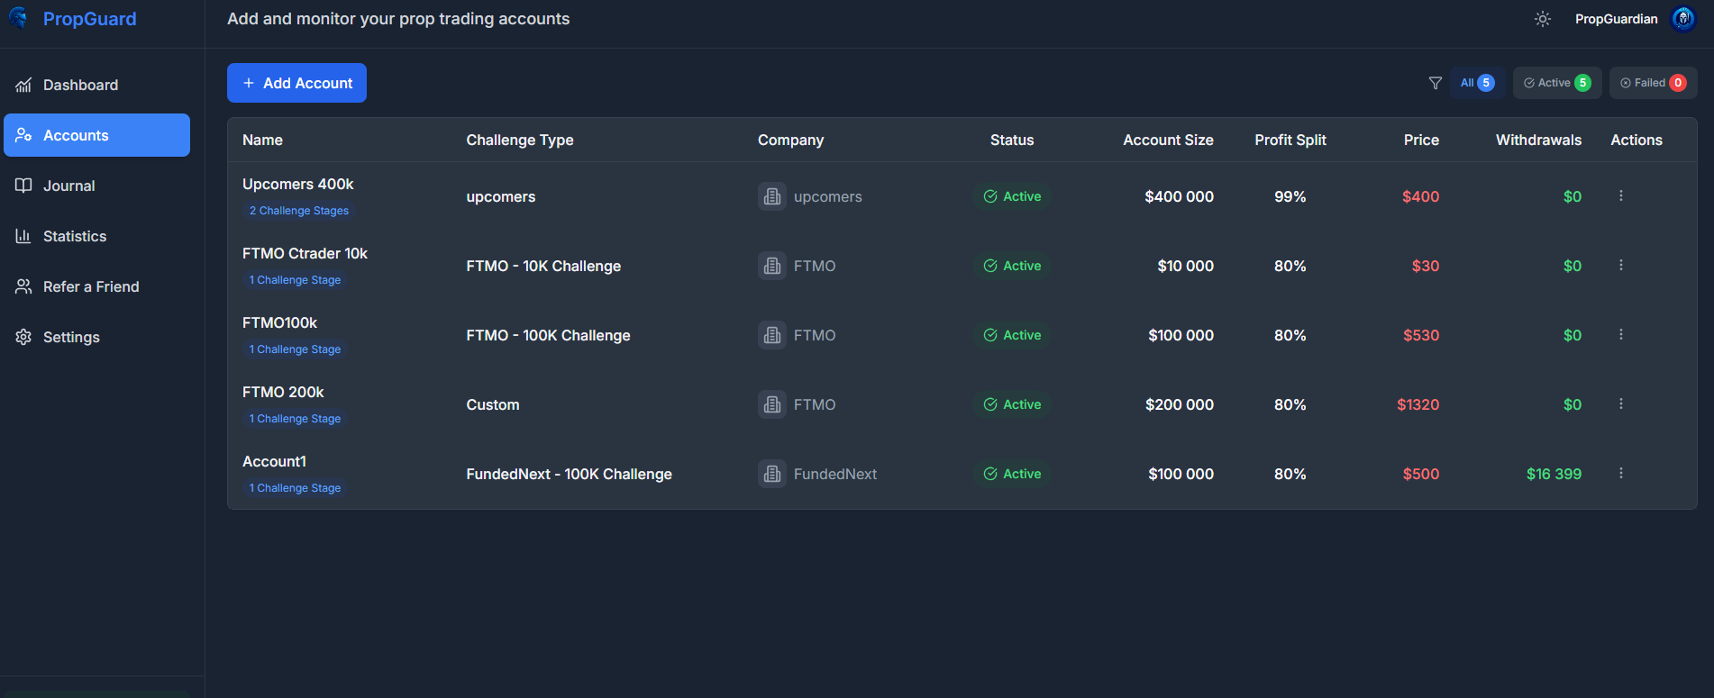
Task: Click 1 Challenge Stage tag under FTMO100k
Action: pos(295,349)
